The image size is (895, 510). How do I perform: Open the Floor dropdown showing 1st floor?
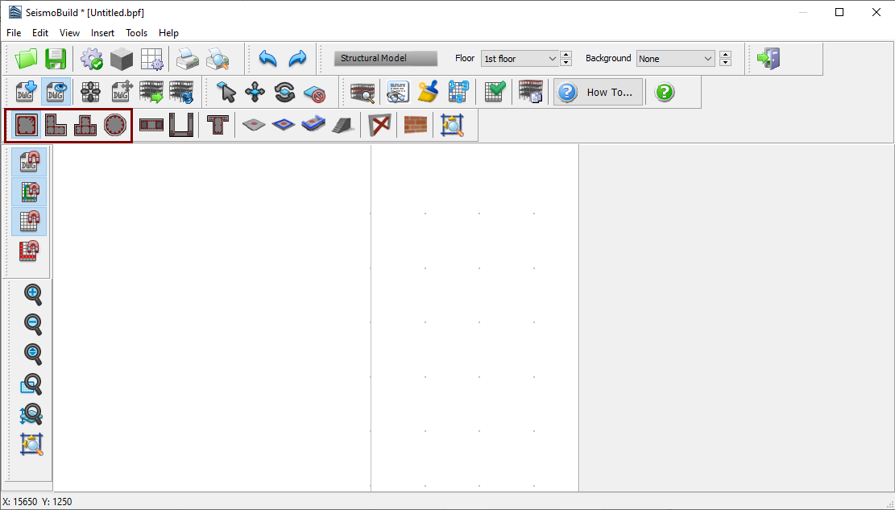pyautogui.click(x=520, y=59)
